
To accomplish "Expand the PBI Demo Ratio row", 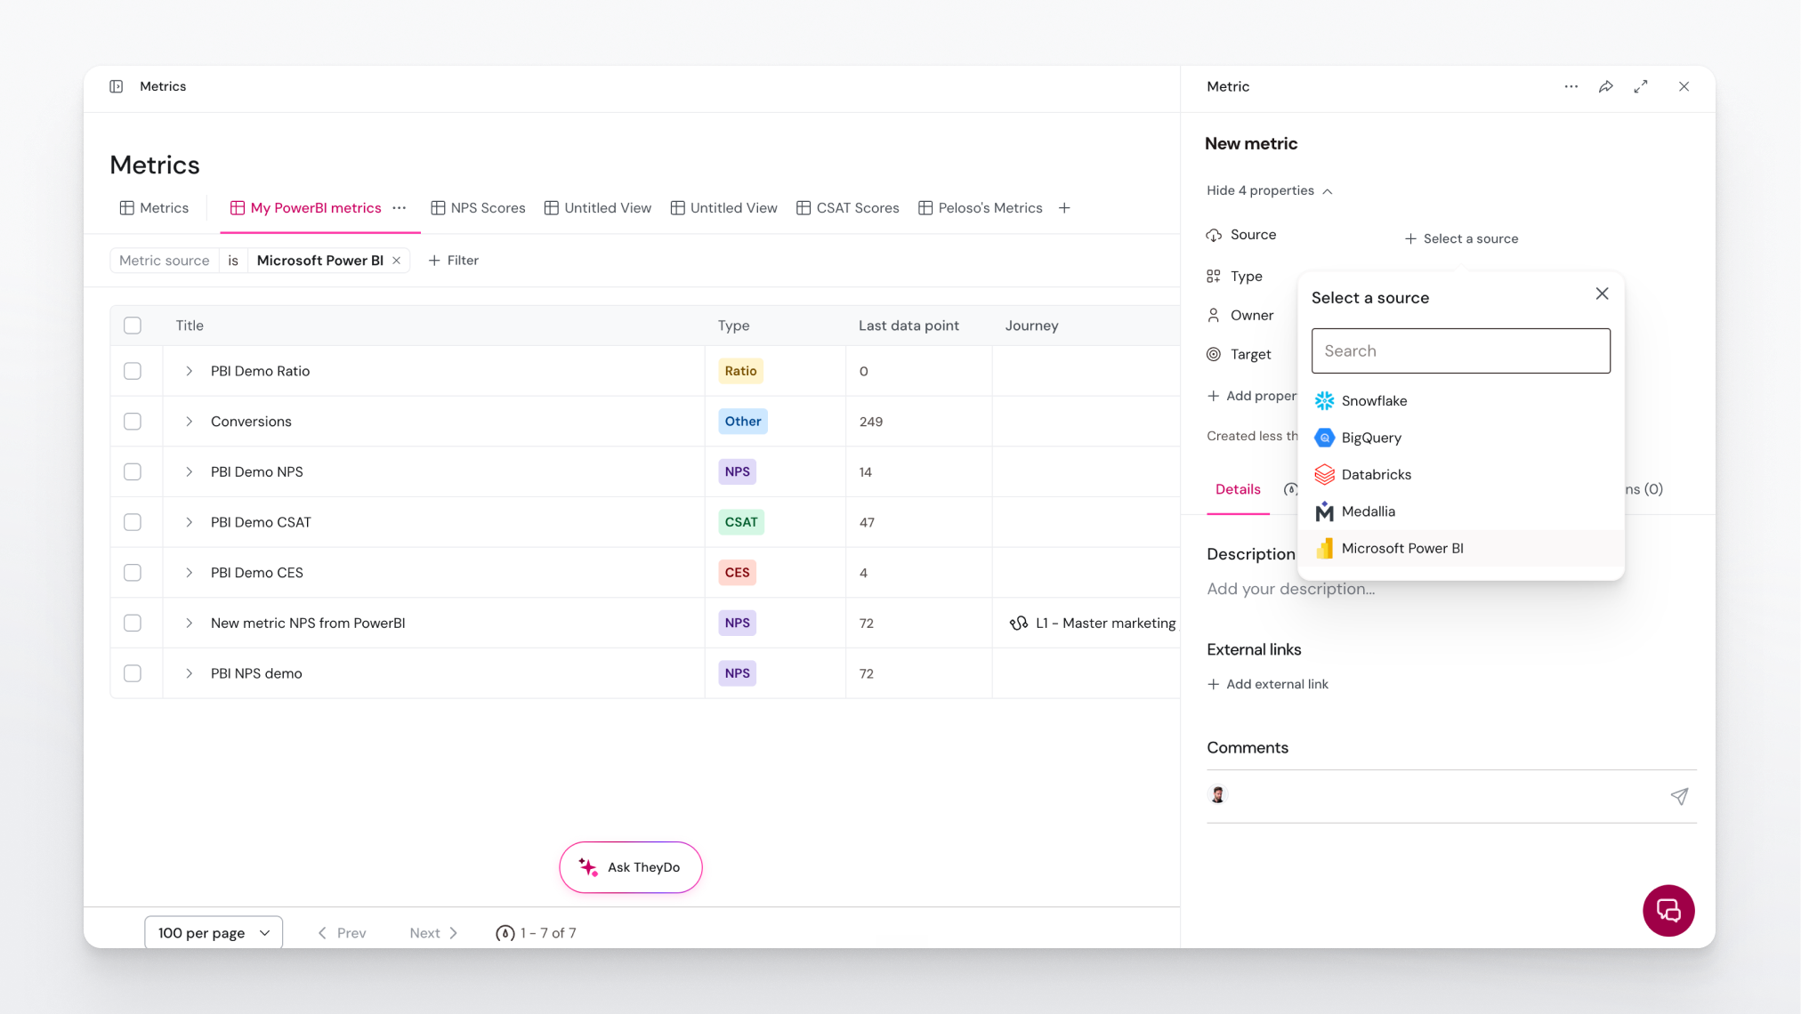I will 189,371.
